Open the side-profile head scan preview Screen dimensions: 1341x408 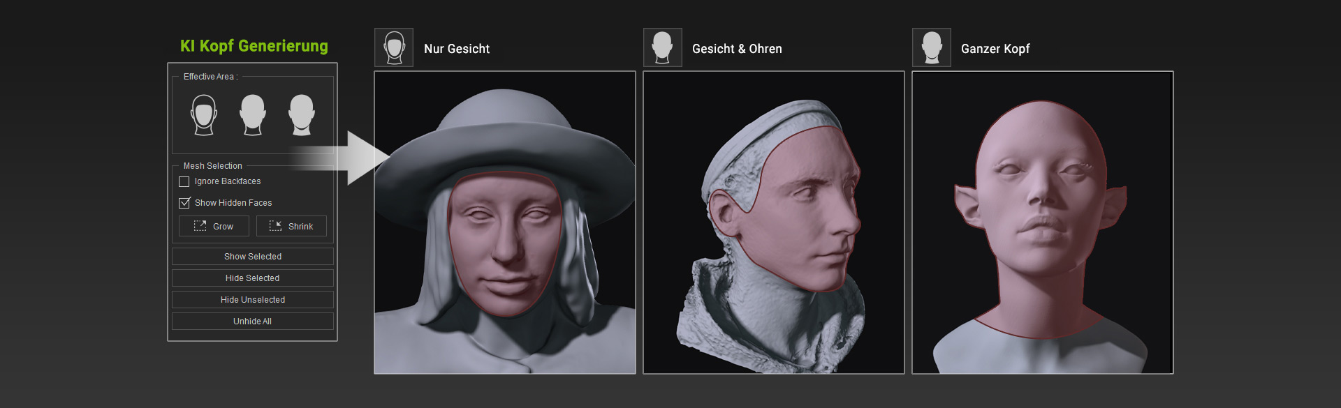click(773, 222)
